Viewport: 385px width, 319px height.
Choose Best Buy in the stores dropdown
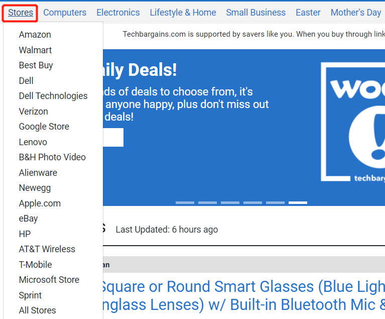coord(36,65)
